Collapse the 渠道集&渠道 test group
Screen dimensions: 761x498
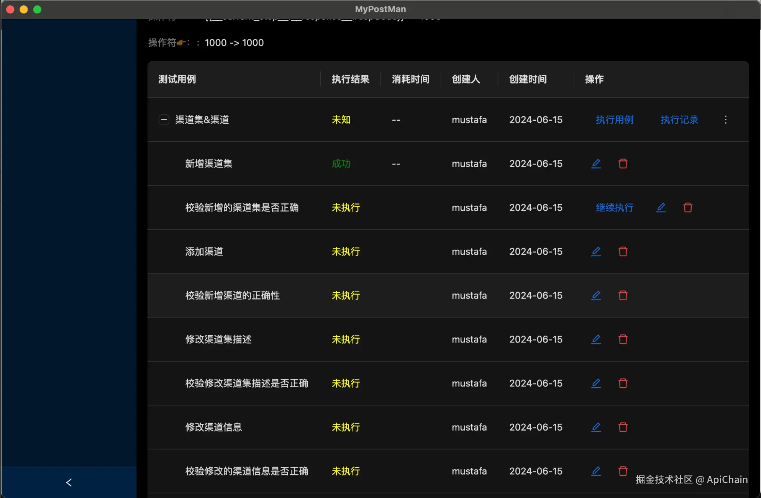(164, 120)
